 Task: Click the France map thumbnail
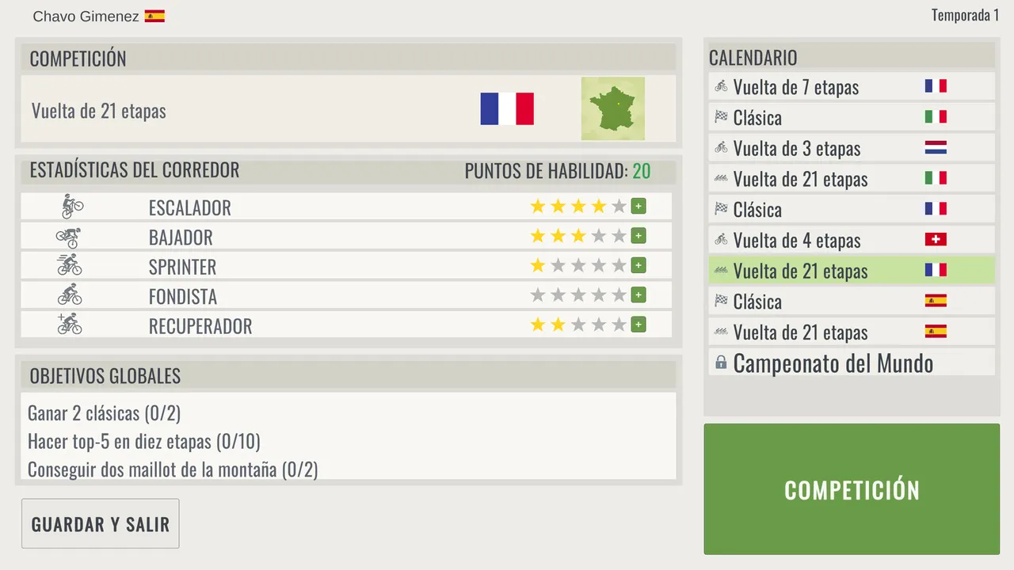pyautogui.click(x=612, y=108)
